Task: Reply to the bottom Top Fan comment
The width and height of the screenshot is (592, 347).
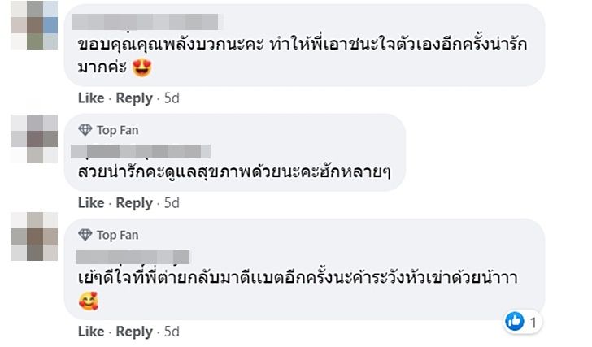Action: pyautogui.click(x=133, y=332)
